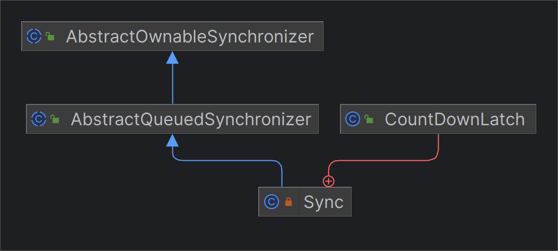Click the red circled plus inner-class marker

tap(329, 181)
